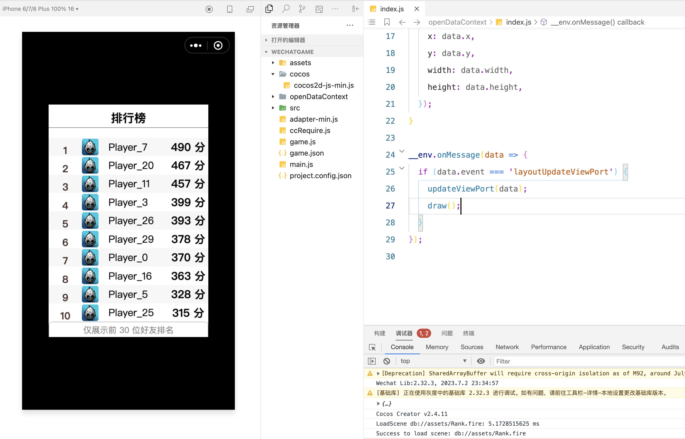Fold code at line 25 chevron
Screen dimensions: 685x439
click(402, 168)
